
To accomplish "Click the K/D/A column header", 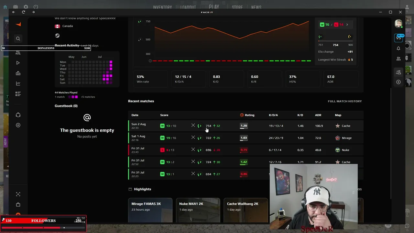I will 273,115.
